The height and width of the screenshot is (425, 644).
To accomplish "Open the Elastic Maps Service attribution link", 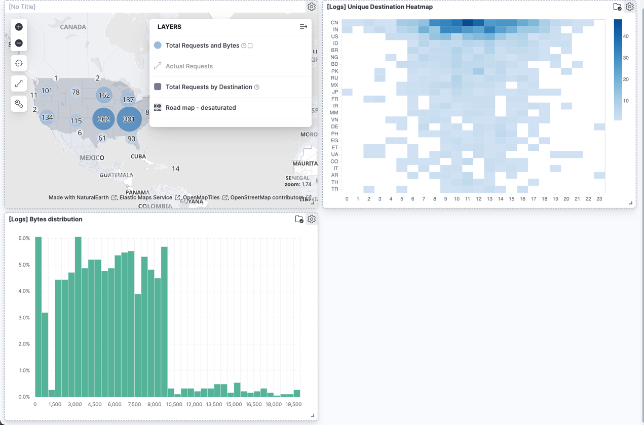I will tap(145, 197).
